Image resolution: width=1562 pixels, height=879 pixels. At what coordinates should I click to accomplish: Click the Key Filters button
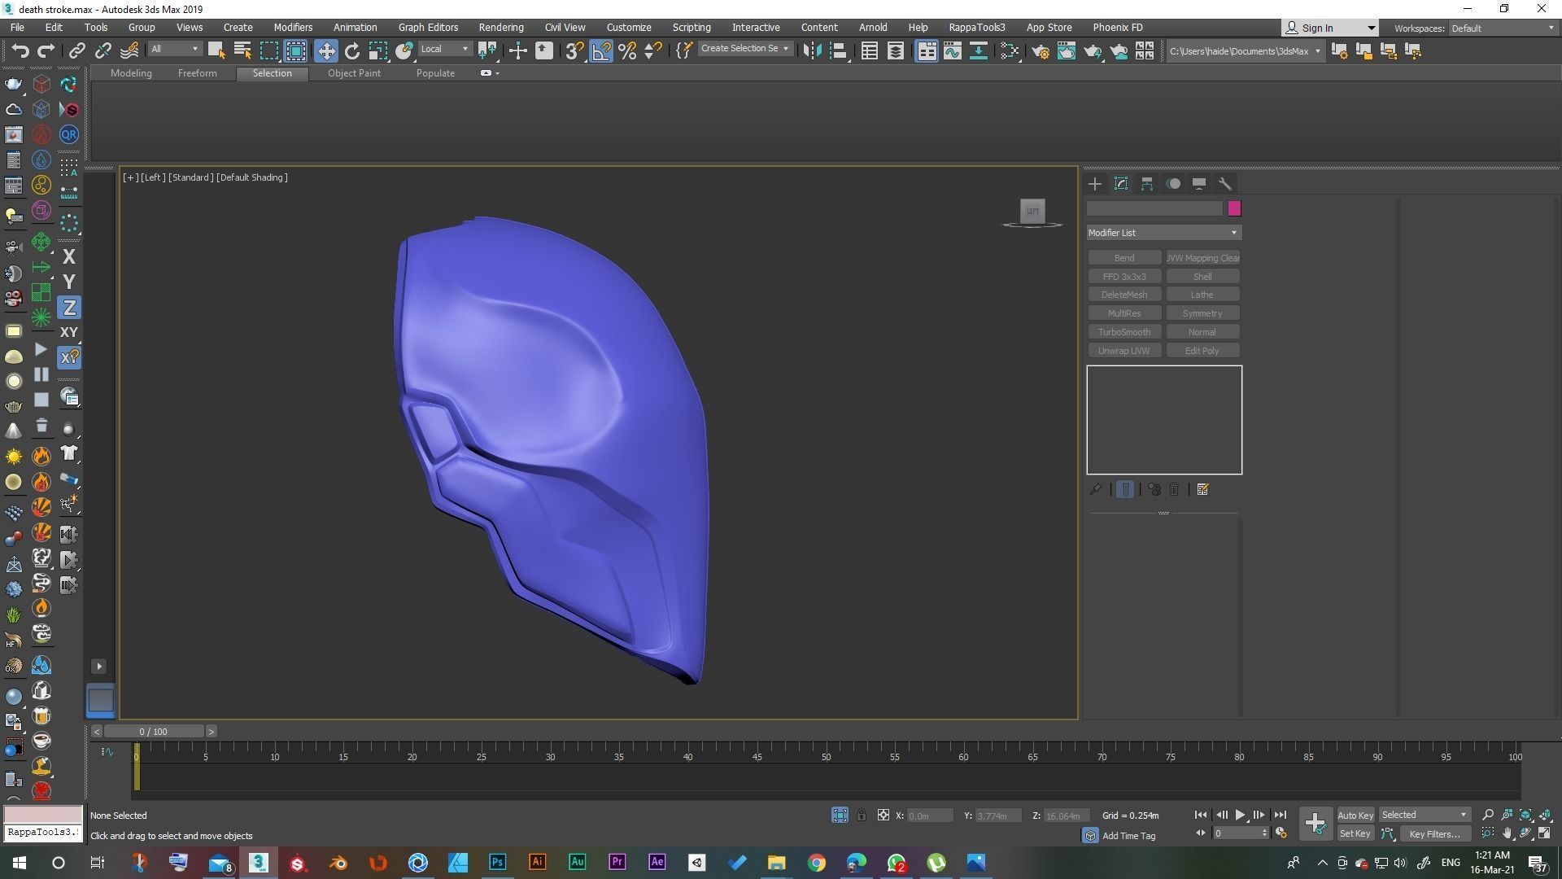[x=1435, y=833]
